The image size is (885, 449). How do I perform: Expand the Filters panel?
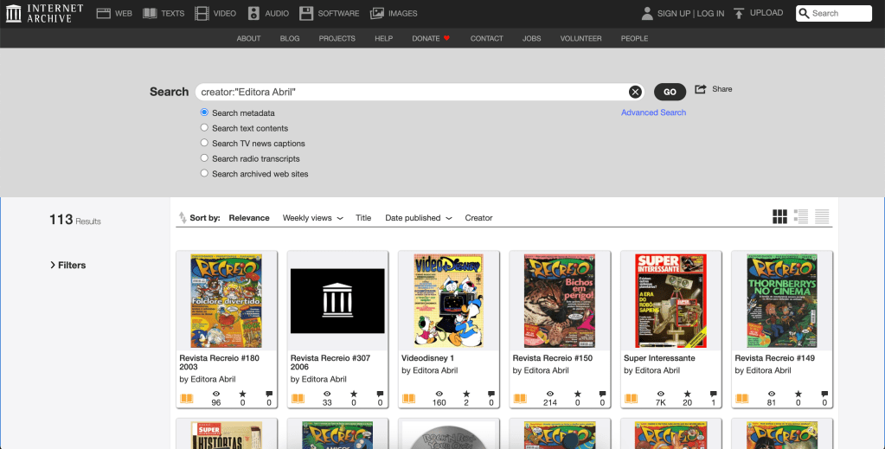(x=67, y=265)
